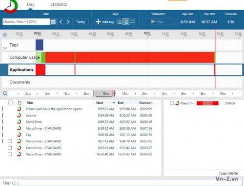Click the Filter text input field
This screenshot has height=186, width=244.
pyautogui.click(x=130, y=183)
